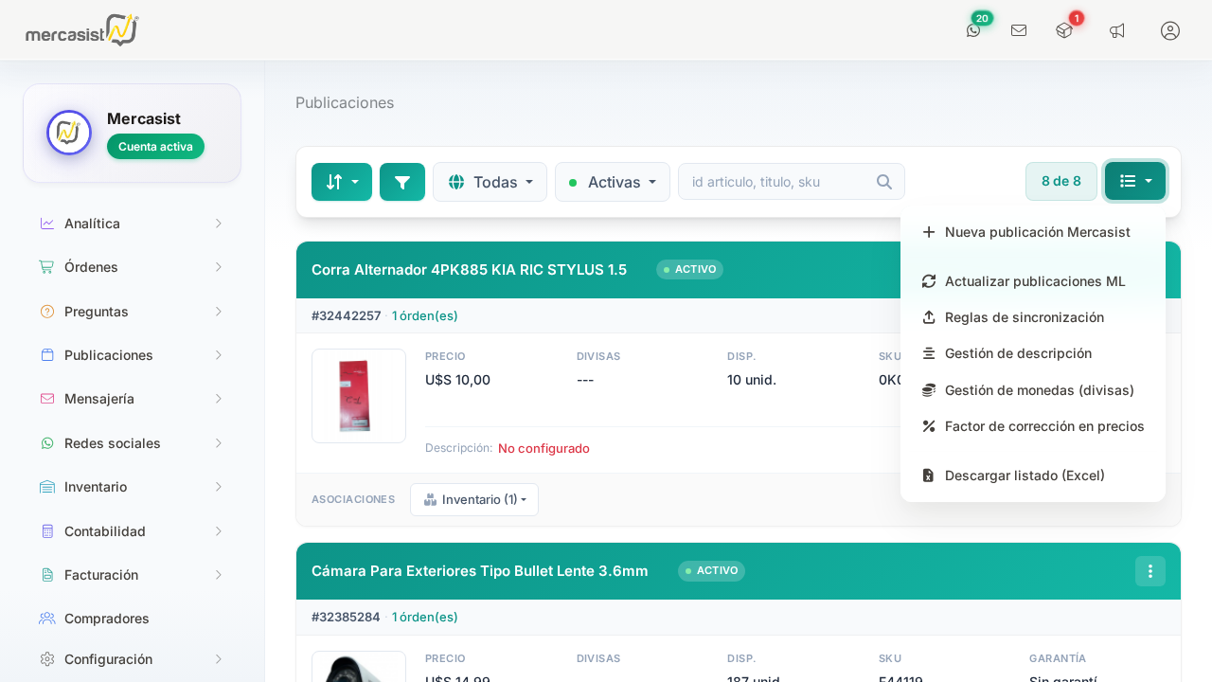The width and height of the screenshot is (1212, 682).
Task: Click the Corra Alternador product thumbnail
Action: [359, 396]
